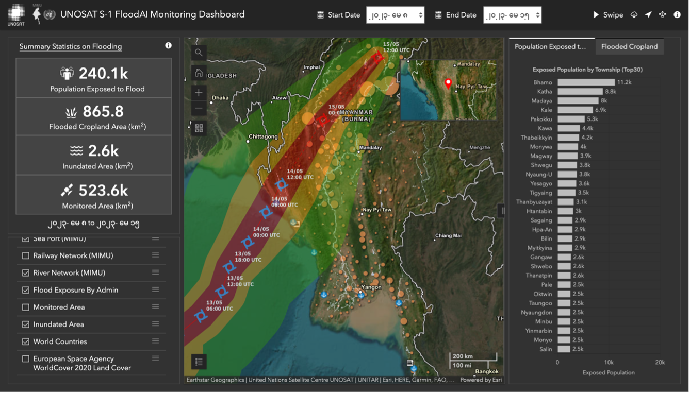Open the End Date dropdown
This screenshot has height=393, width=690.
pos(512,15)
